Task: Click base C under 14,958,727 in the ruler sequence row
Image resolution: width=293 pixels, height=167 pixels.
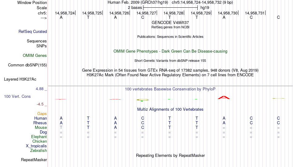Action: [x=142, y=17]
